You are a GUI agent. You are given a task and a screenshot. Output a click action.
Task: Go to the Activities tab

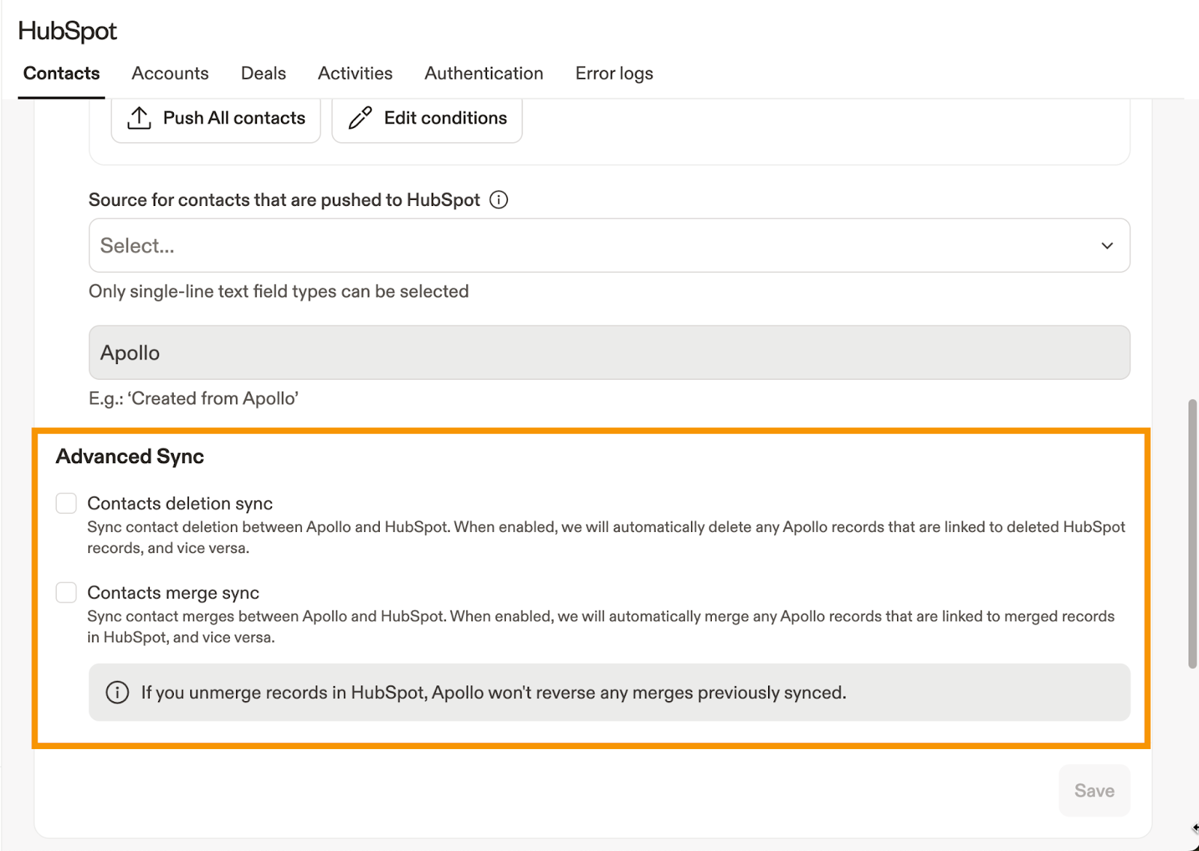point(355,73)
